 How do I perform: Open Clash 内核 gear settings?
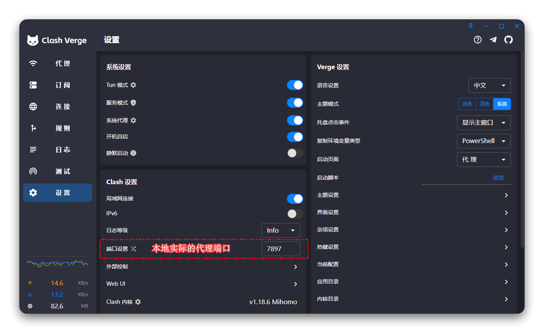138,302
